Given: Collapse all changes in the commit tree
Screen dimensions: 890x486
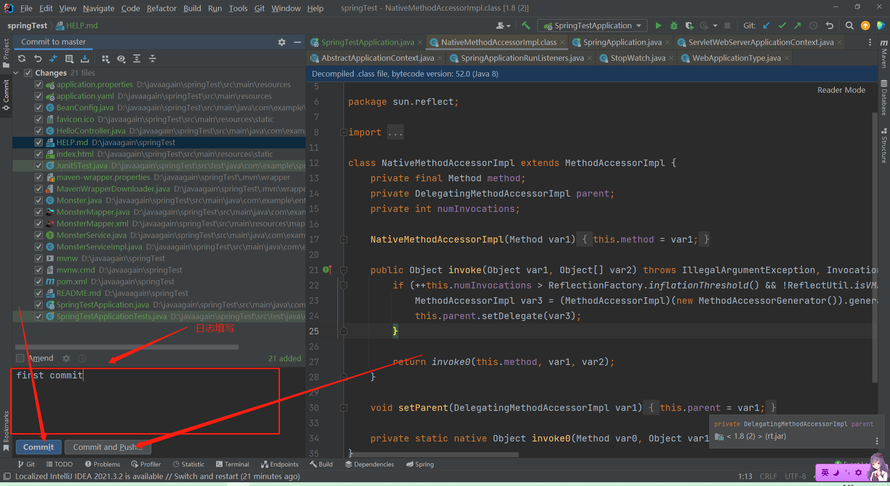Looking at the screenshot, I should [153, 58].
